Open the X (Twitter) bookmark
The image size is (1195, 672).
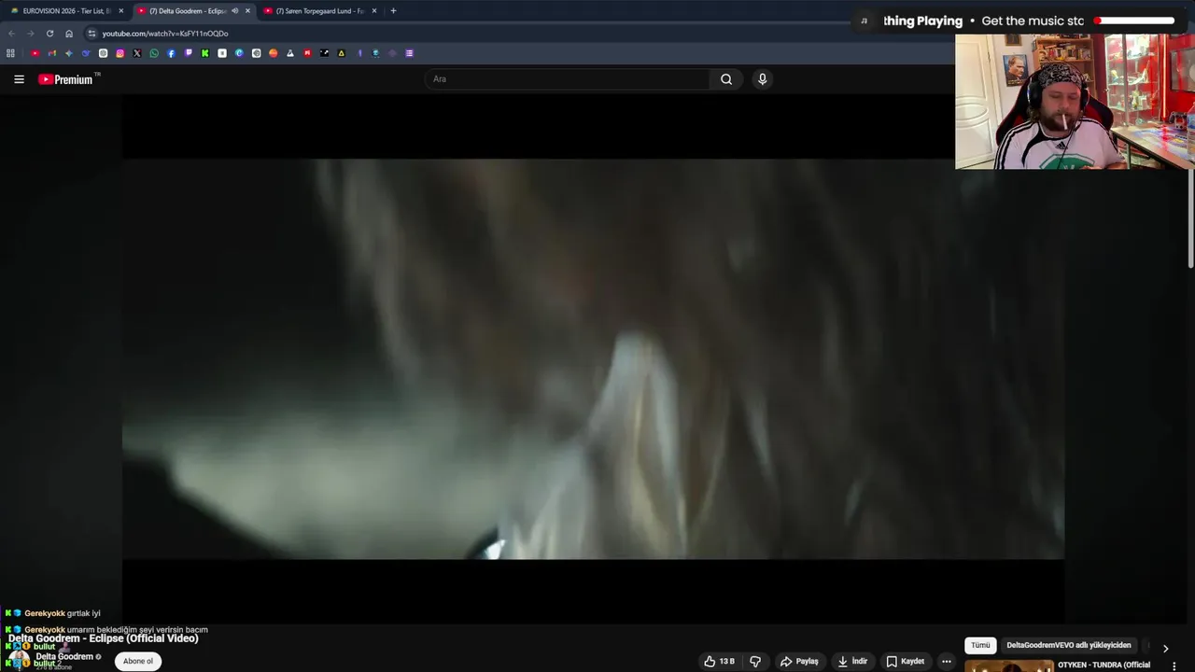[137, 53]
